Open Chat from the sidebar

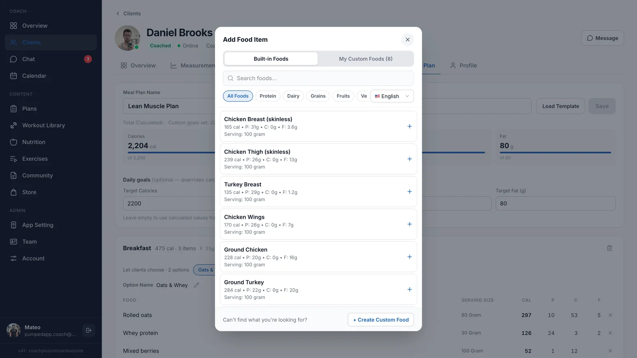[x=51, y=59]
